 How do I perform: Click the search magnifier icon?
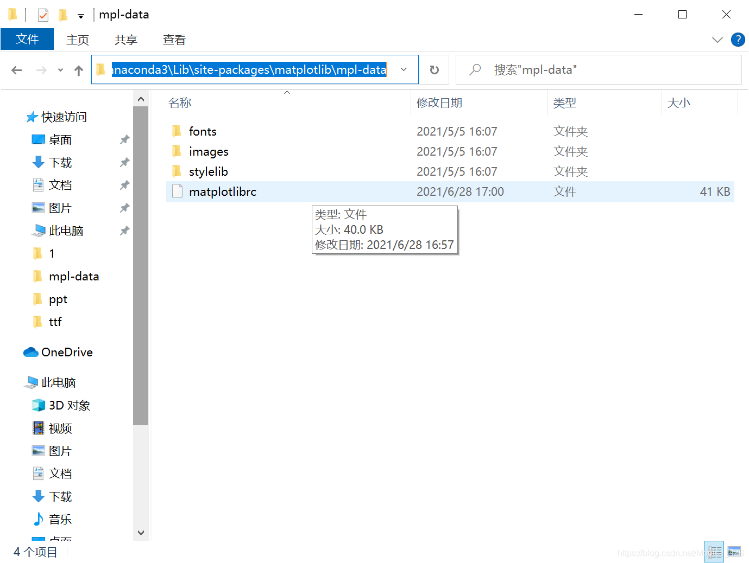tap(475, 69)
